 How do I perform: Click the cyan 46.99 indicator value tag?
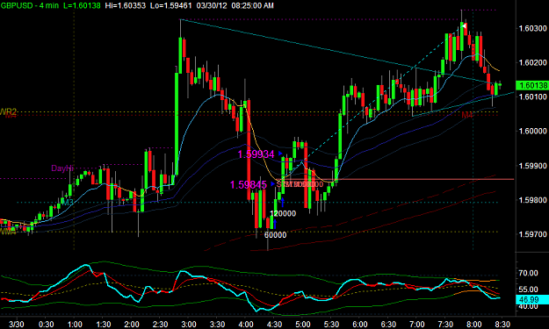click(x=531, y=299)
